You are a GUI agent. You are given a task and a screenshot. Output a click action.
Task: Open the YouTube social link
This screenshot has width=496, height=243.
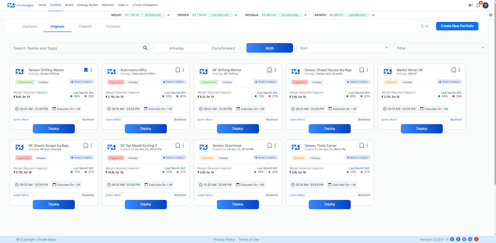click(476, 239)
